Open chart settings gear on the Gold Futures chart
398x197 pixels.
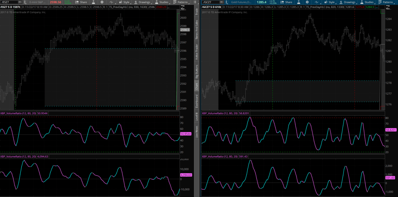click(307, 2)
